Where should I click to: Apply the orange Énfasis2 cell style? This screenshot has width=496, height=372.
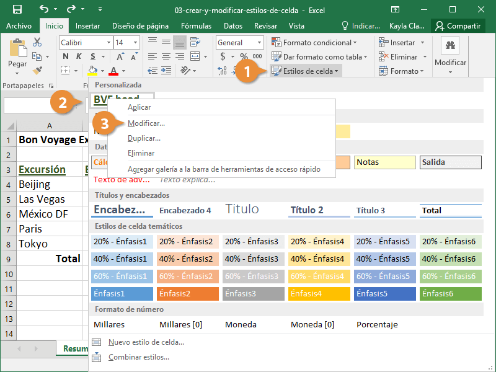click(188, 293)
